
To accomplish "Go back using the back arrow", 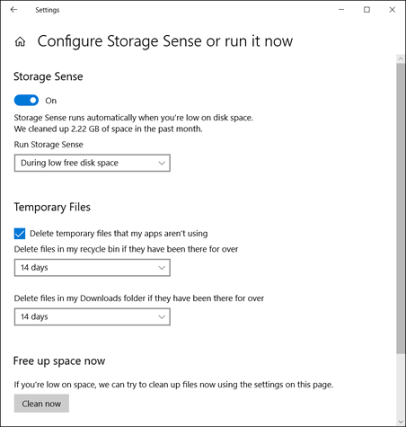I will pyautogui.click(x=13, y=10).
